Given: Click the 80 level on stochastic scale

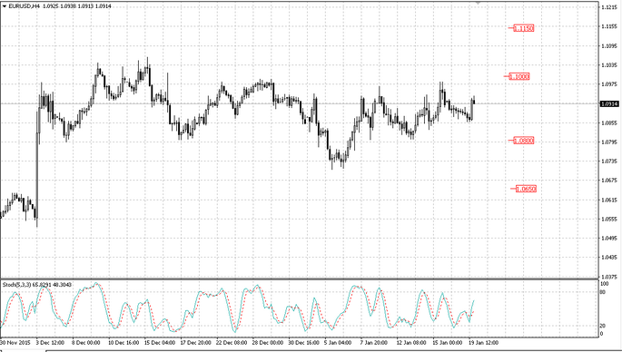Looking at the screenshot, I should pos(603,292).
